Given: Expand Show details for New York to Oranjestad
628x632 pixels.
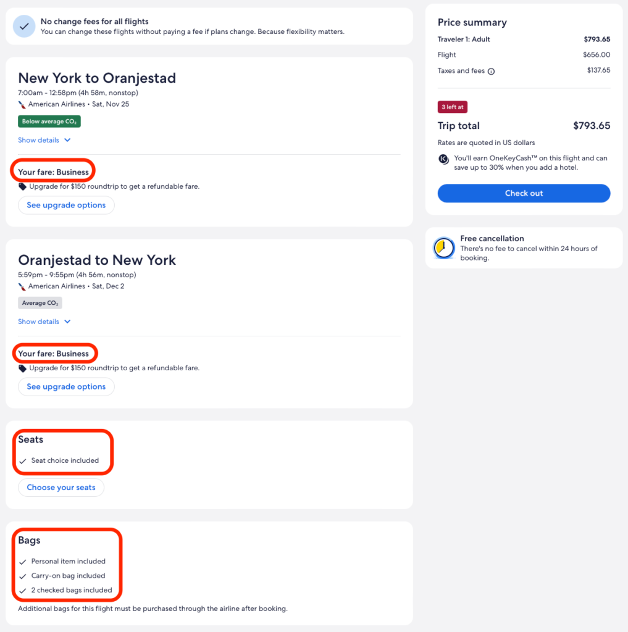Looking at the screenshot, I should tap(44, 140).
